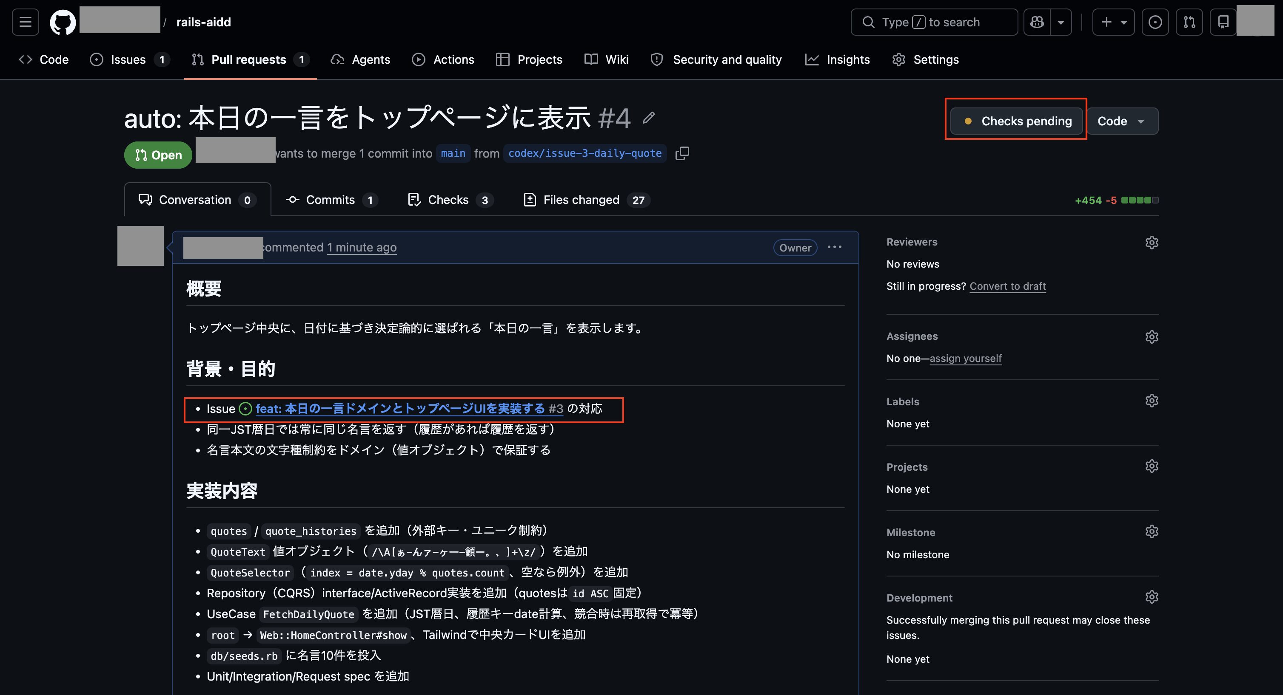
Task: Expand the create new plus dropdown
Action: point(1113,22)
